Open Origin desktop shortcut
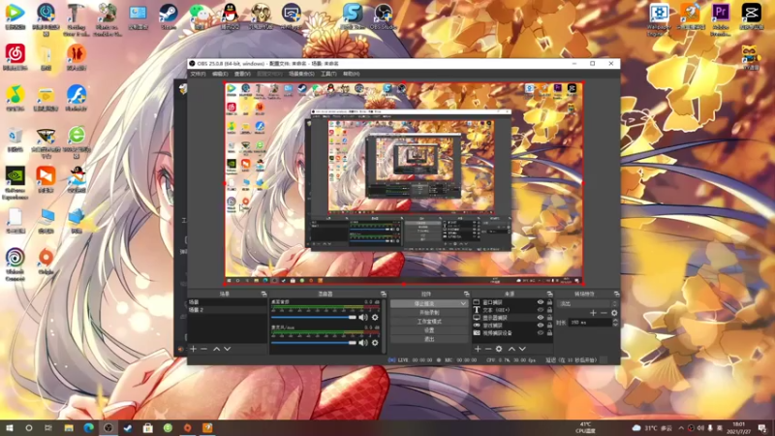The height and width of the screenshot is (436, 775). pyautogui.click(x=46, y=261)
